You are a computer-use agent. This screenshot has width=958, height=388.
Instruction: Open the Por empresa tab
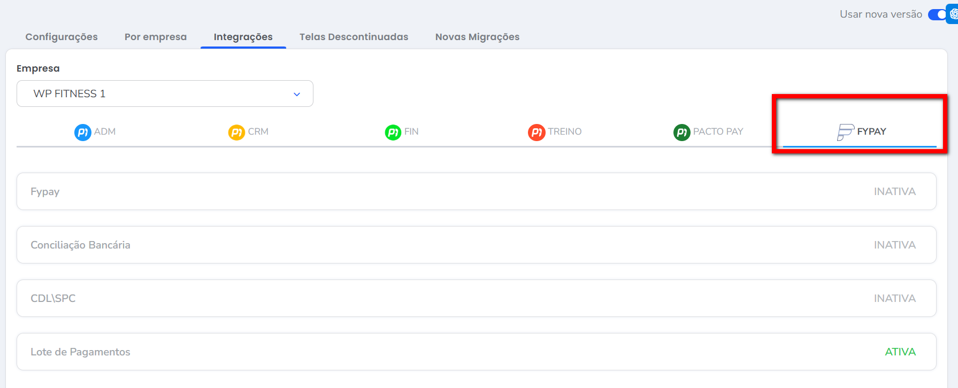point(156,37)
